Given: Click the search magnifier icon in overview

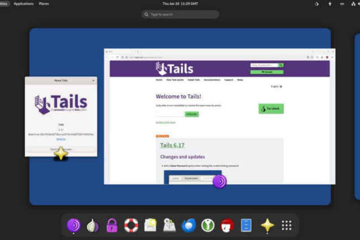Looking at the screenshot, I should pyautogui.click(x=146, y=14).
